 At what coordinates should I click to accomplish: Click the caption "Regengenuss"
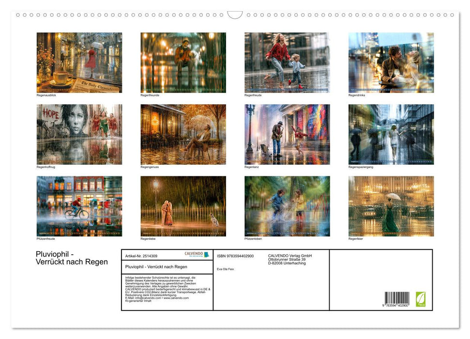pyautogui.click(x=150, y=167)
